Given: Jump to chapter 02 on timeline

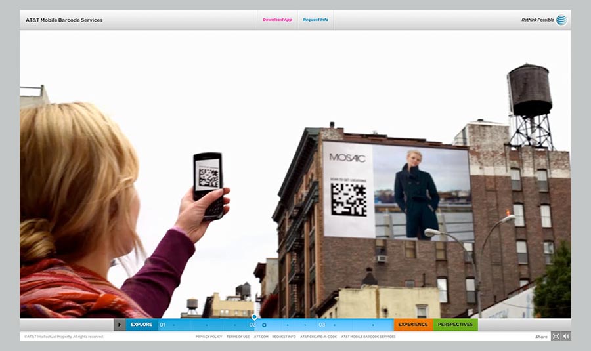Looking at the screenshot, I should 252,325.
